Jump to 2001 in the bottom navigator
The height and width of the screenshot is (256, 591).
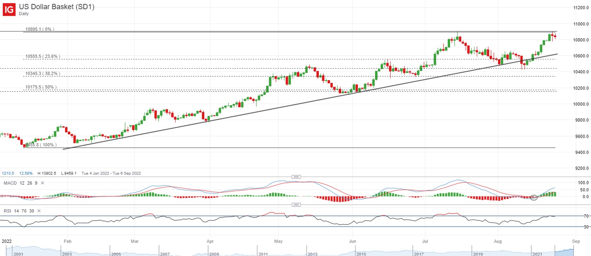[x=18, y=254]
